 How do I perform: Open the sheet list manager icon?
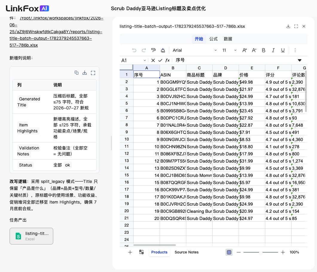141,252
